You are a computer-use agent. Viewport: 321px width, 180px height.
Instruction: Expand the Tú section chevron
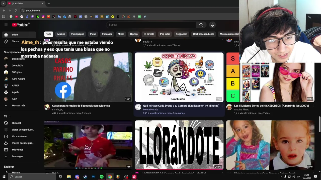(10, 116)
